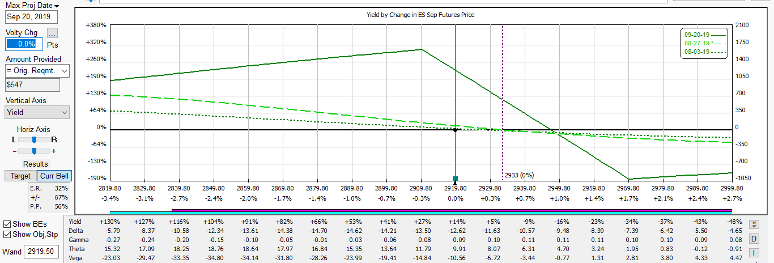Click the Theta row label in table

click(77, 249)
